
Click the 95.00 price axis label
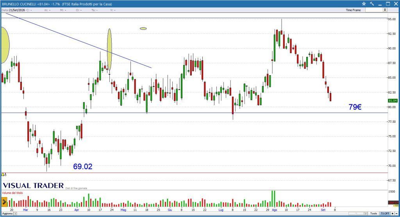point(392,19)
